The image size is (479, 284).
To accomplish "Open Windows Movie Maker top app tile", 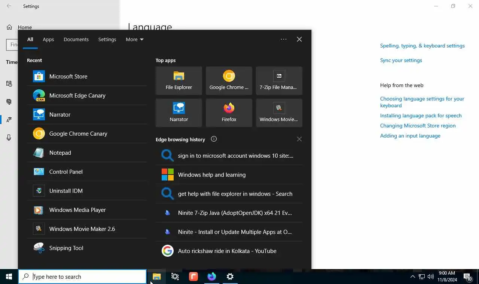I will 279,113.
